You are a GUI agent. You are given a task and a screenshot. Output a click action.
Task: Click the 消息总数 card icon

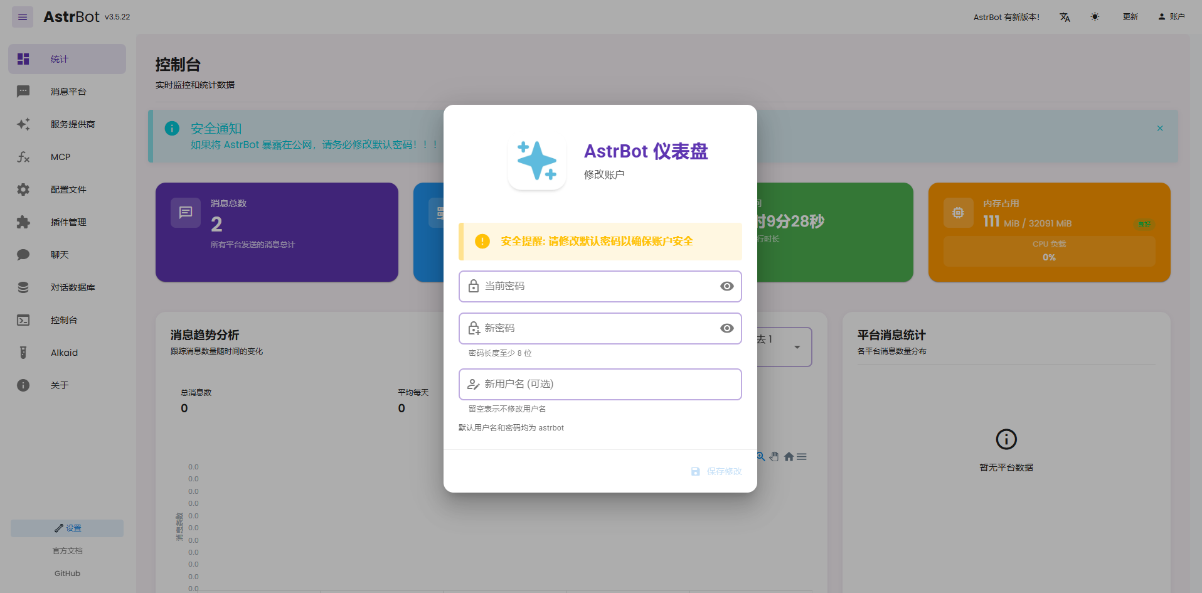[x=186, y=213]
